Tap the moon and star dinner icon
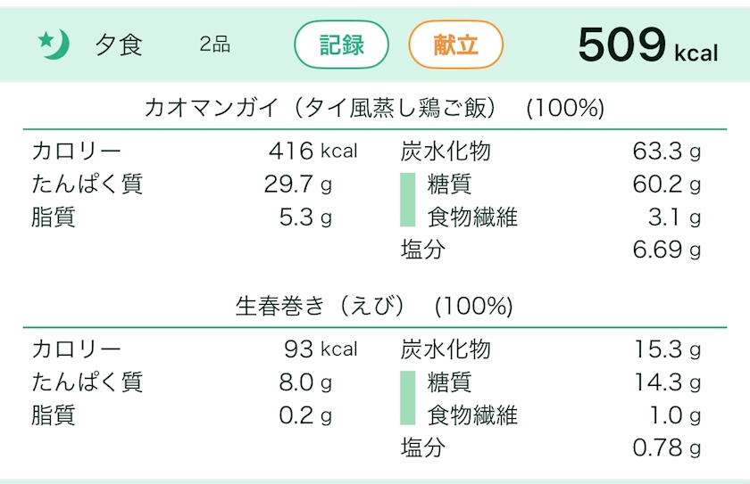Viewport: 750px width, 484px height. pyautogui.click(x=54, y=44)
